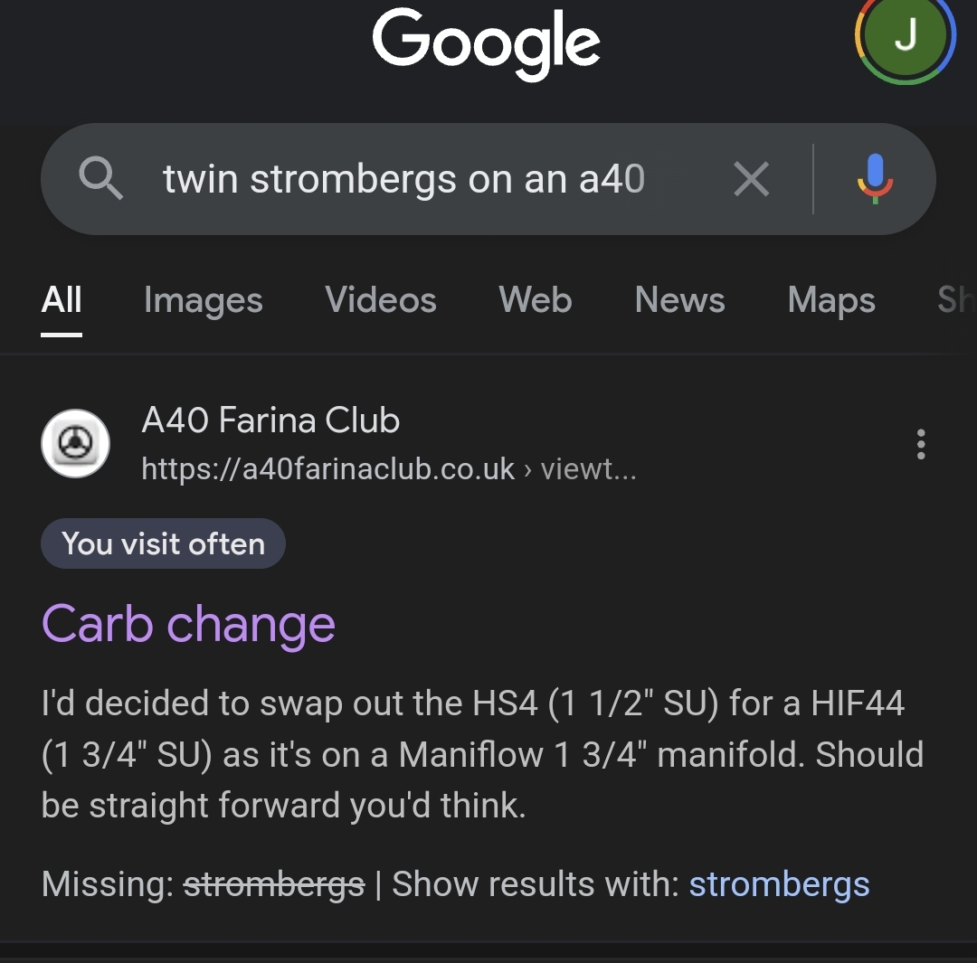977x963 pixels.
Task: Switch to the Images tab
Action: pos(203,300)
